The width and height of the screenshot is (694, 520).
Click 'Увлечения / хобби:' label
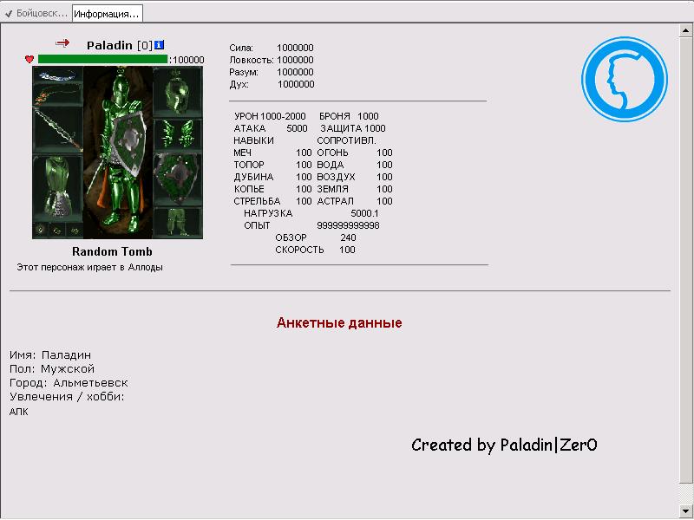[x=67, y=397]
